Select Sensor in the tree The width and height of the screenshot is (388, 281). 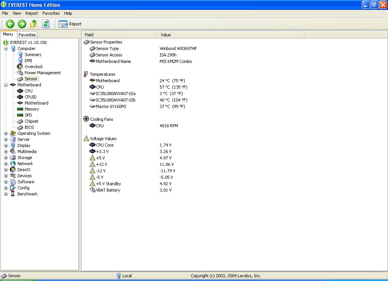tap(31, 79)
